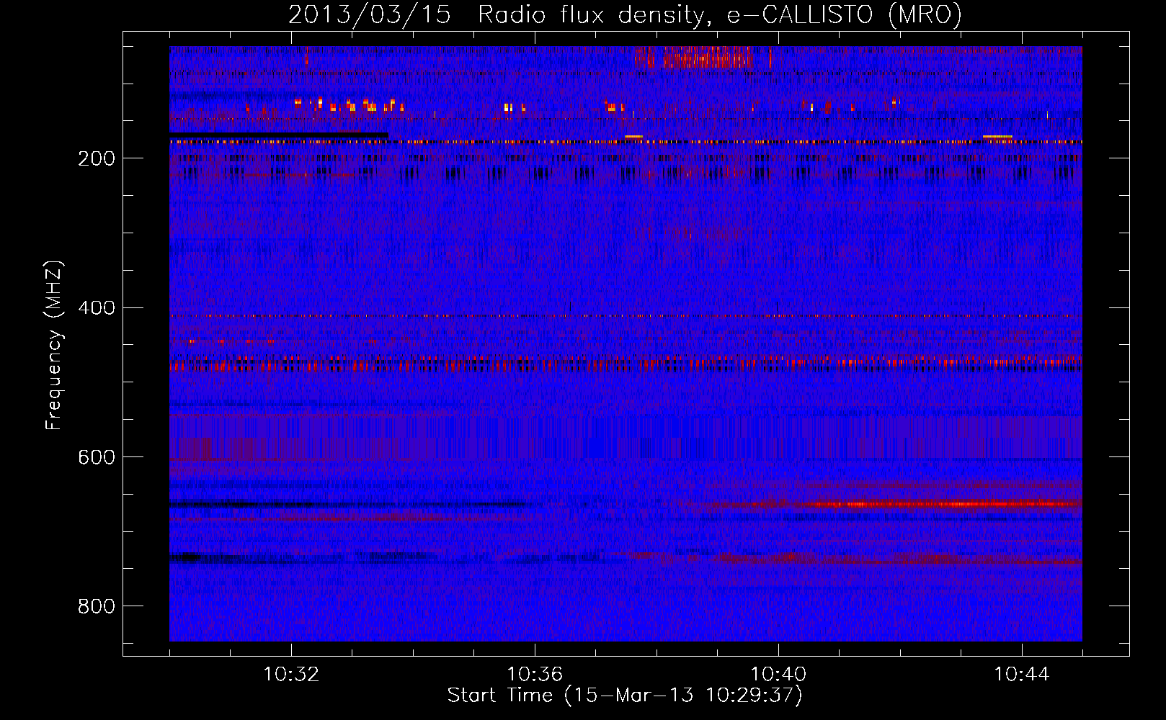Viewport: 1166px width, 720px height.
Task: Click the "200" frequency tick label
Action: [x=97, y=158]
